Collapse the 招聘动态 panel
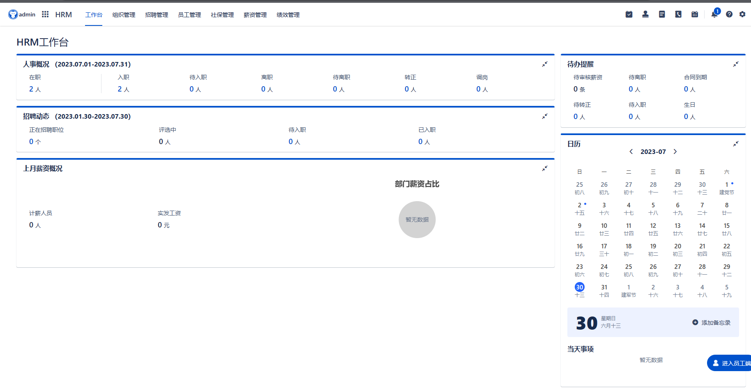 [545, 116]
